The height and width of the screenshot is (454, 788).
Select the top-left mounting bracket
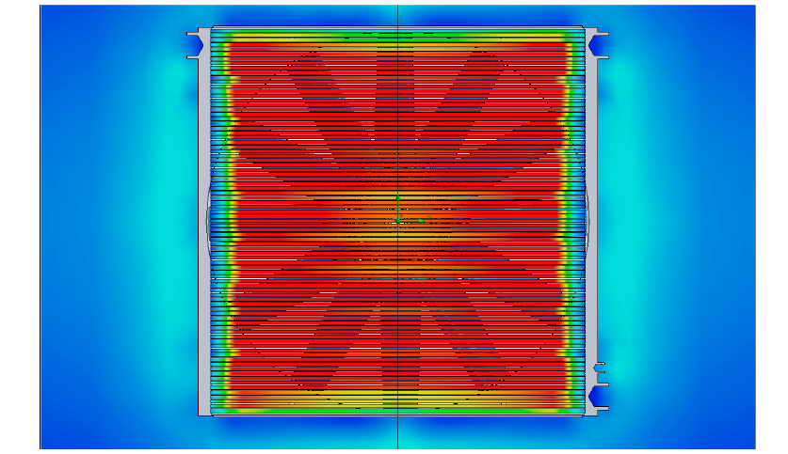[196, 44]
